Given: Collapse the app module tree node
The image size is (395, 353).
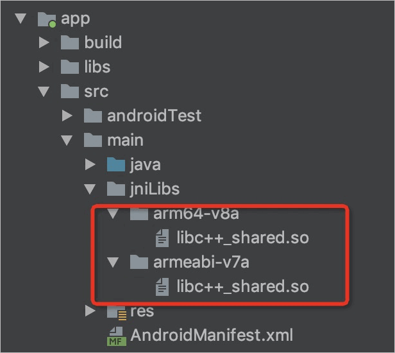Looking at the screenshot, I should [x=21, y=19].
